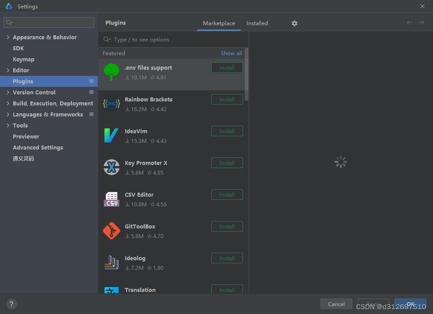The image size is (433, 314).
Task: Expand Build, Execution, Deployment section
Action: tap(8, 103)
